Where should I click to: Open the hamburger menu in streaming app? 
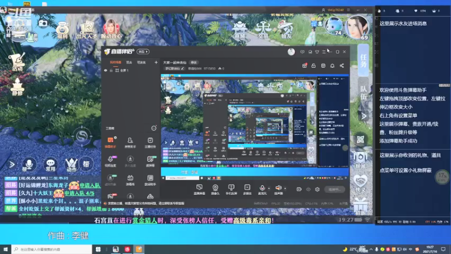[324, 52]
